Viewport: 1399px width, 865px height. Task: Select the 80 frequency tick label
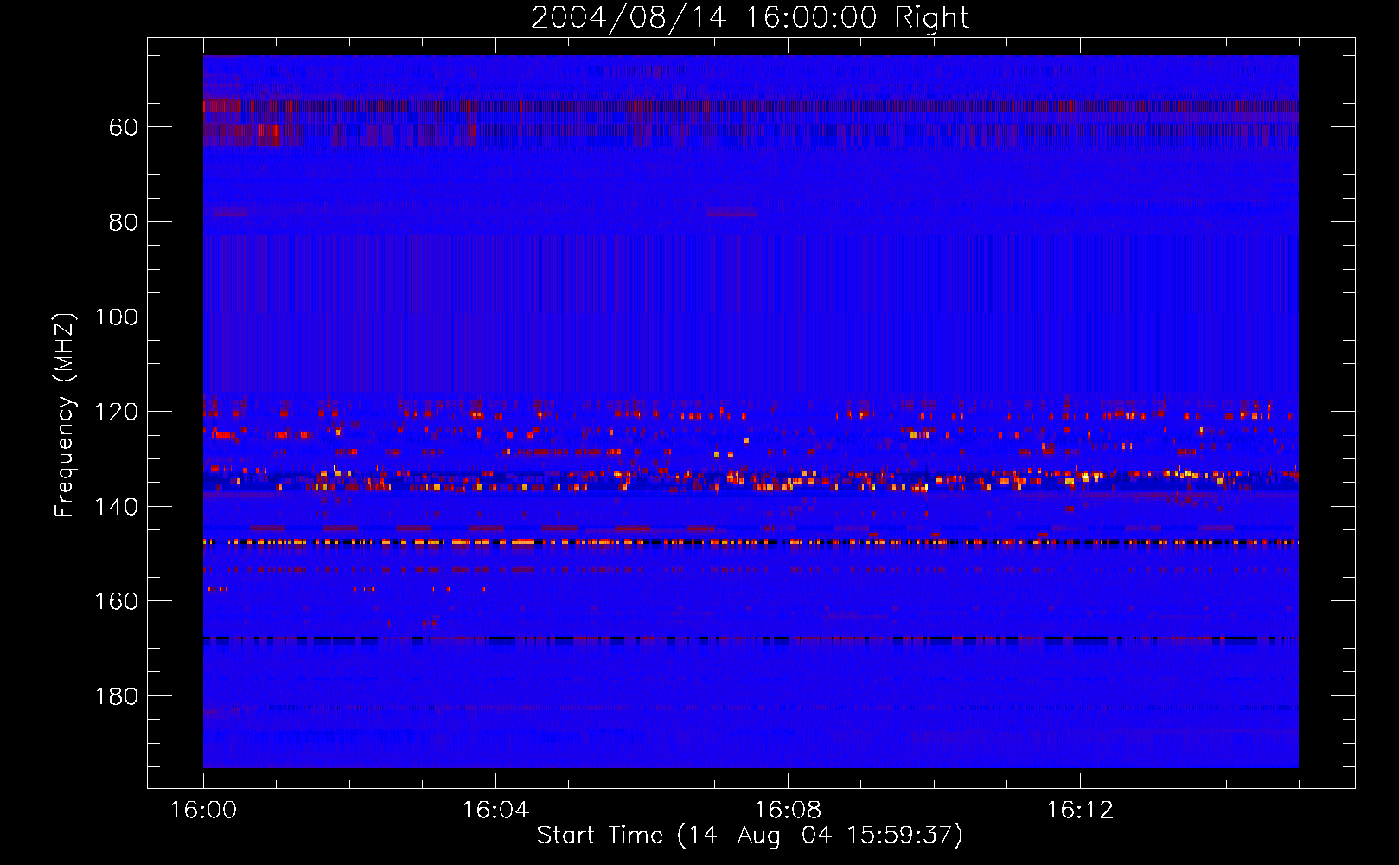[124, 222]
